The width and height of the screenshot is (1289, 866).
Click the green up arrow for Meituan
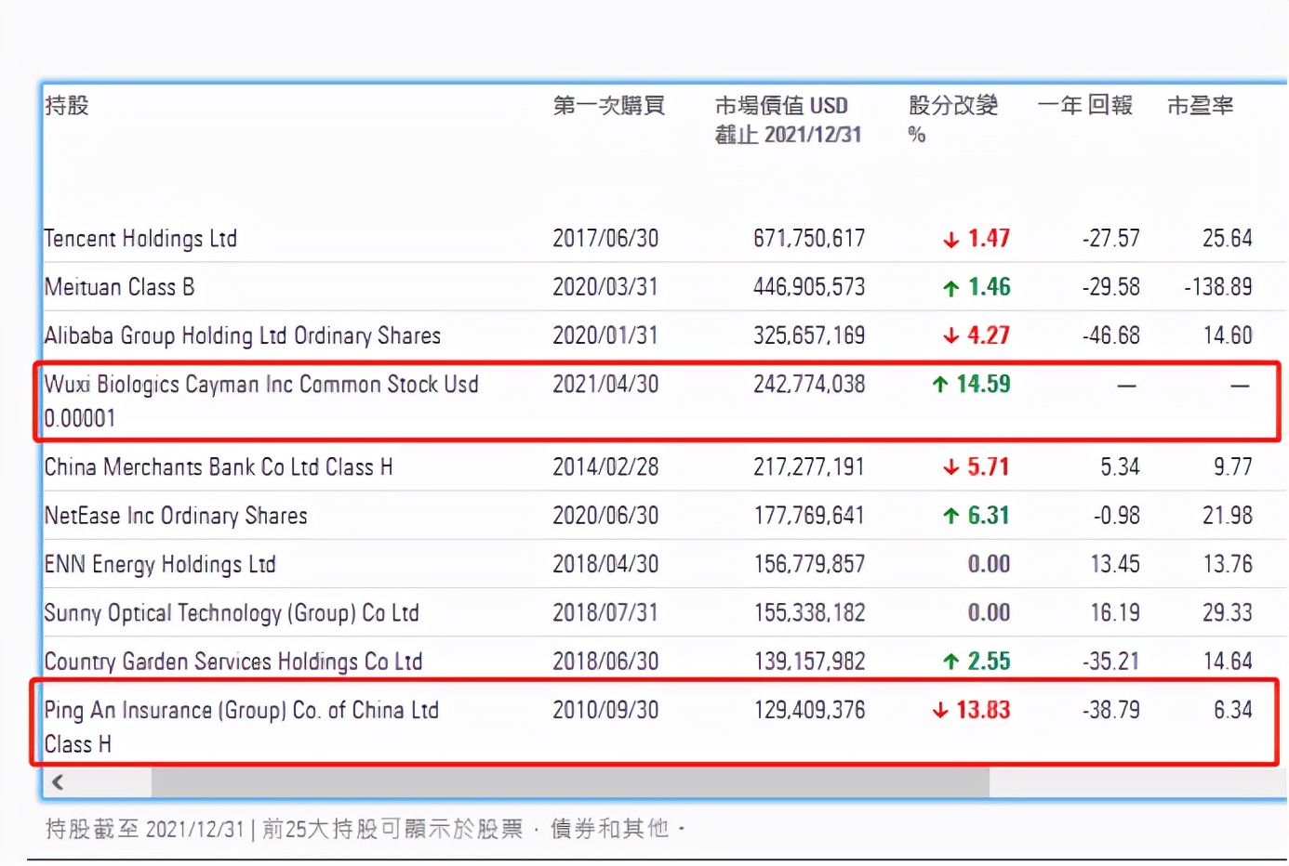point(950,288)
